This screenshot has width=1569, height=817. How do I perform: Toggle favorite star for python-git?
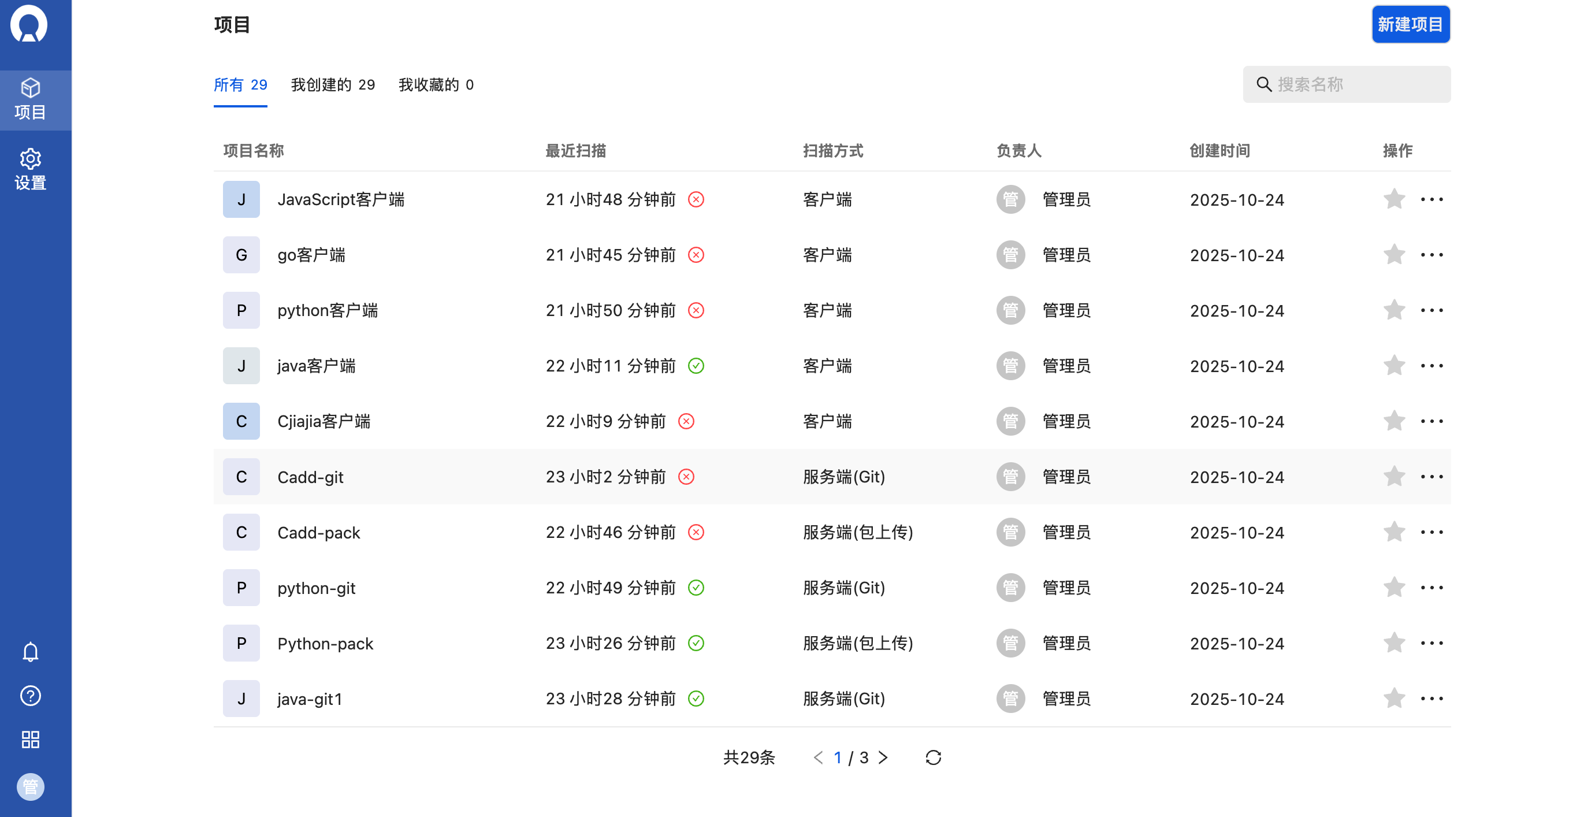[1393, 587]
